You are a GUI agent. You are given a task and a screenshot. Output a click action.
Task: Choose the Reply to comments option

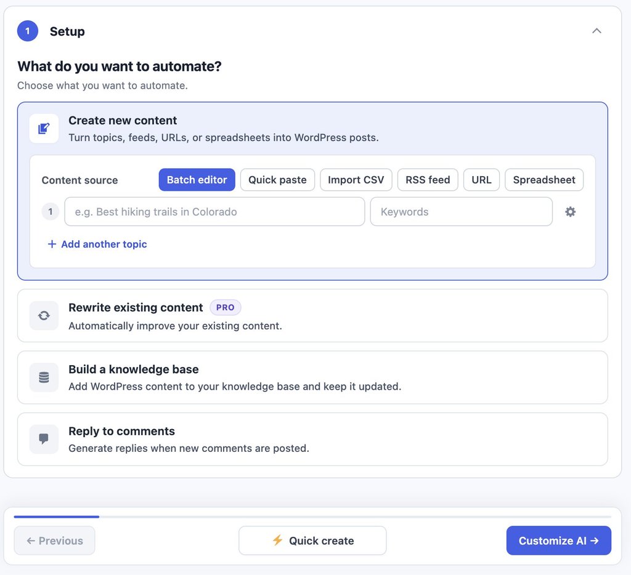pos(312,439)
